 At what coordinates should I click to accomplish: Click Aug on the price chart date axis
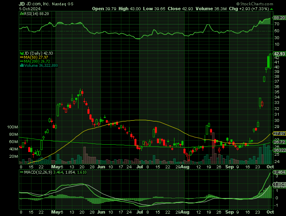click(x=185, y=167)
